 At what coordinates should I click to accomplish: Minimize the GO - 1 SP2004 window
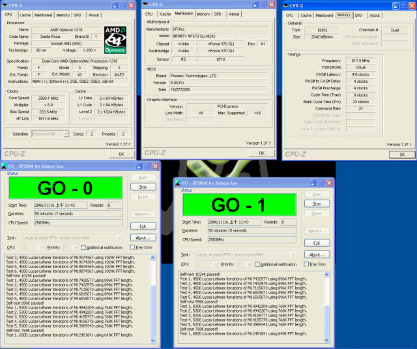313,183
